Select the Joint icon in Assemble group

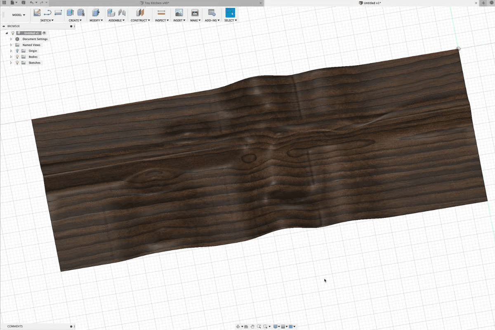(x=122, y=12)
